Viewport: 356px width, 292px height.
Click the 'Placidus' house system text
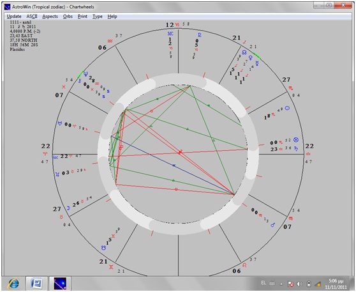17,49
